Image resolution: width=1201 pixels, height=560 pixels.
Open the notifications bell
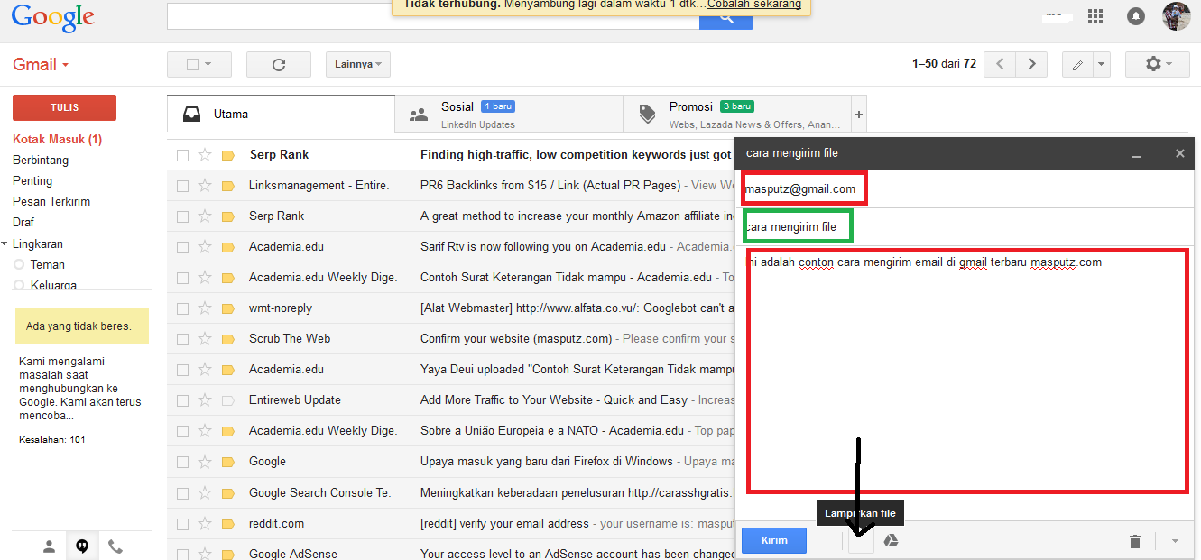tap(1136, 16)
